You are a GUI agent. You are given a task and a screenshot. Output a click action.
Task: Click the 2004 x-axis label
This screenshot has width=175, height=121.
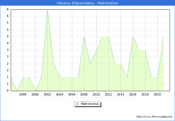click(x=59, y=94)
